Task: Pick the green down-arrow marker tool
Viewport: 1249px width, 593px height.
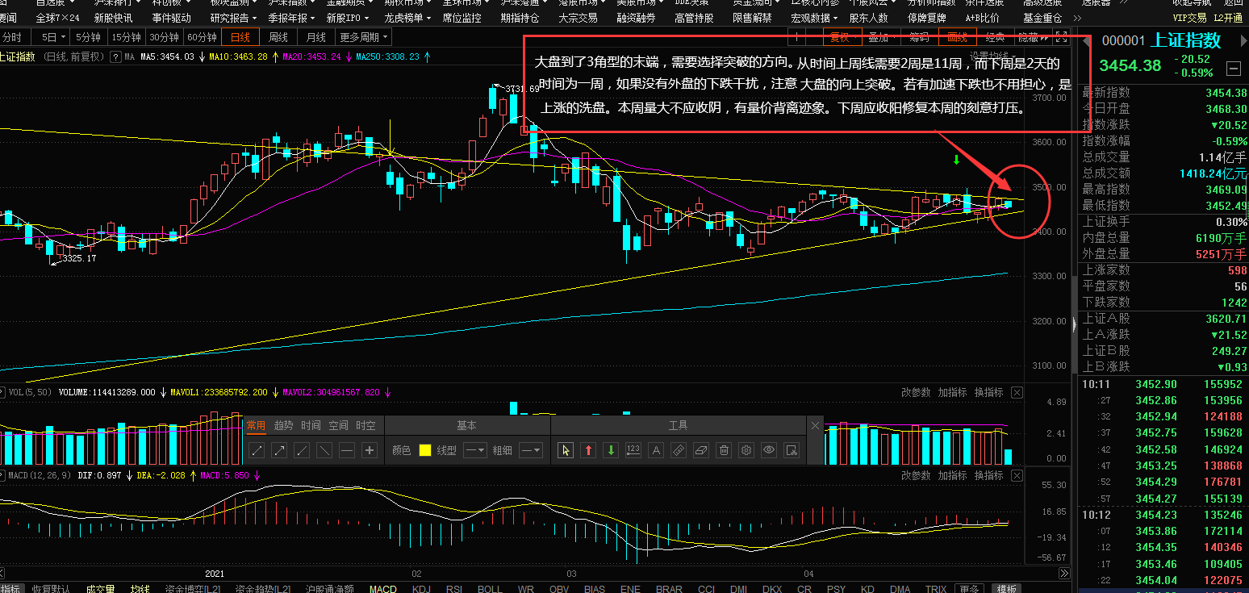Action: point(611,450)
